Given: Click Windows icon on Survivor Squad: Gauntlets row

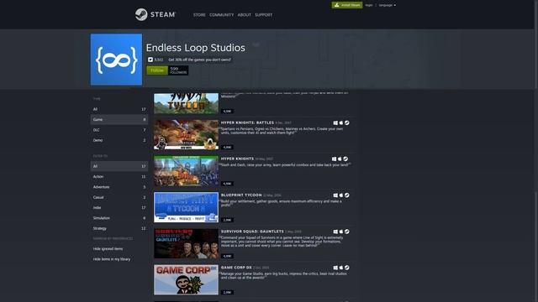Looking at the screenshot, I should pyautogui.click(x=335, y=232).
